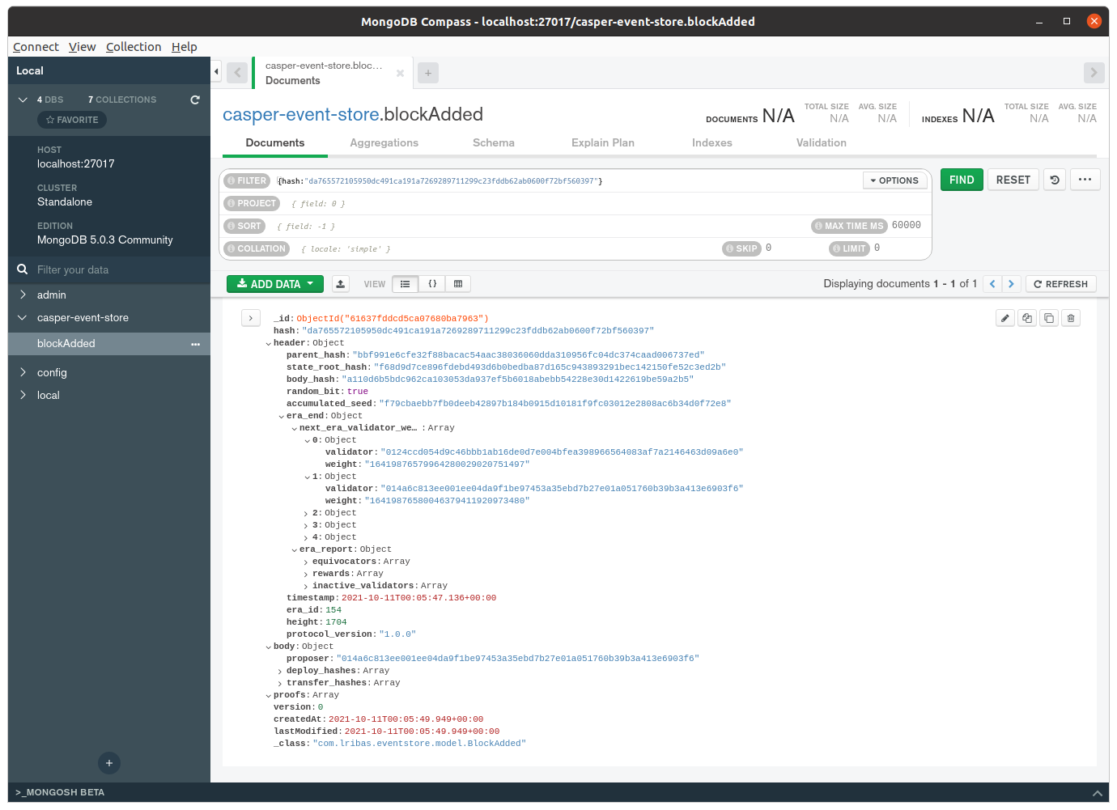Switch to the Indexes tab
Viewport: 1117px width, 810px height.
(x=712, y=142)
